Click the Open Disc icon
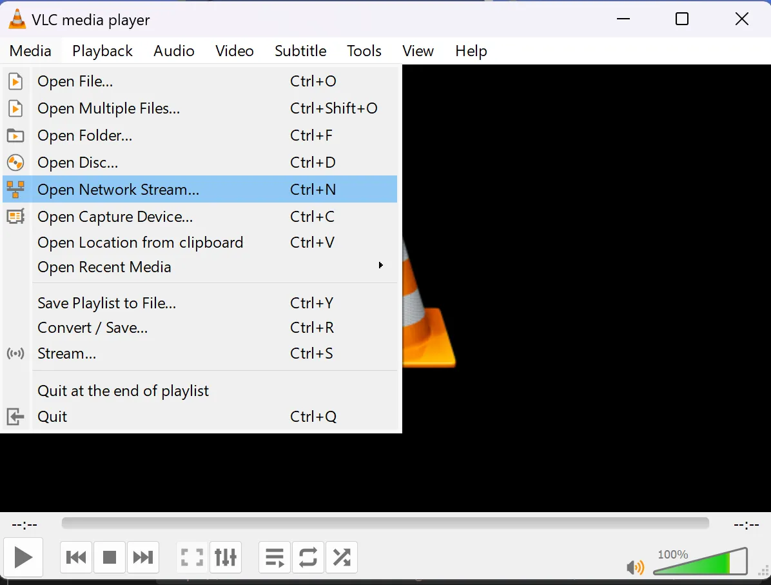 click(15, 163)
